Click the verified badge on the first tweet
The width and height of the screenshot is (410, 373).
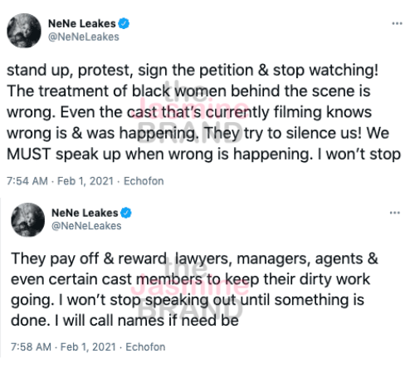[124, 23]
